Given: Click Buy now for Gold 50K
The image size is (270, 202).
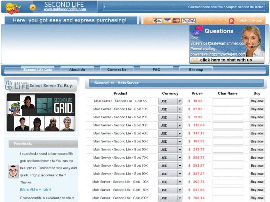Looking at the screenshot, I should pyautogui.click(x=257, y=142).
